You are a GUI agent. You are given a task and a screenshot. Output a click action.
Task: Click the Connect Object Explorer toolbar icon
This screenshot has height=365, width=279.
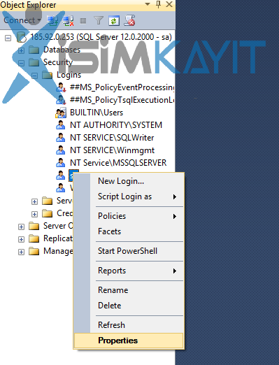pyautogui.click(x=53, y=21)
